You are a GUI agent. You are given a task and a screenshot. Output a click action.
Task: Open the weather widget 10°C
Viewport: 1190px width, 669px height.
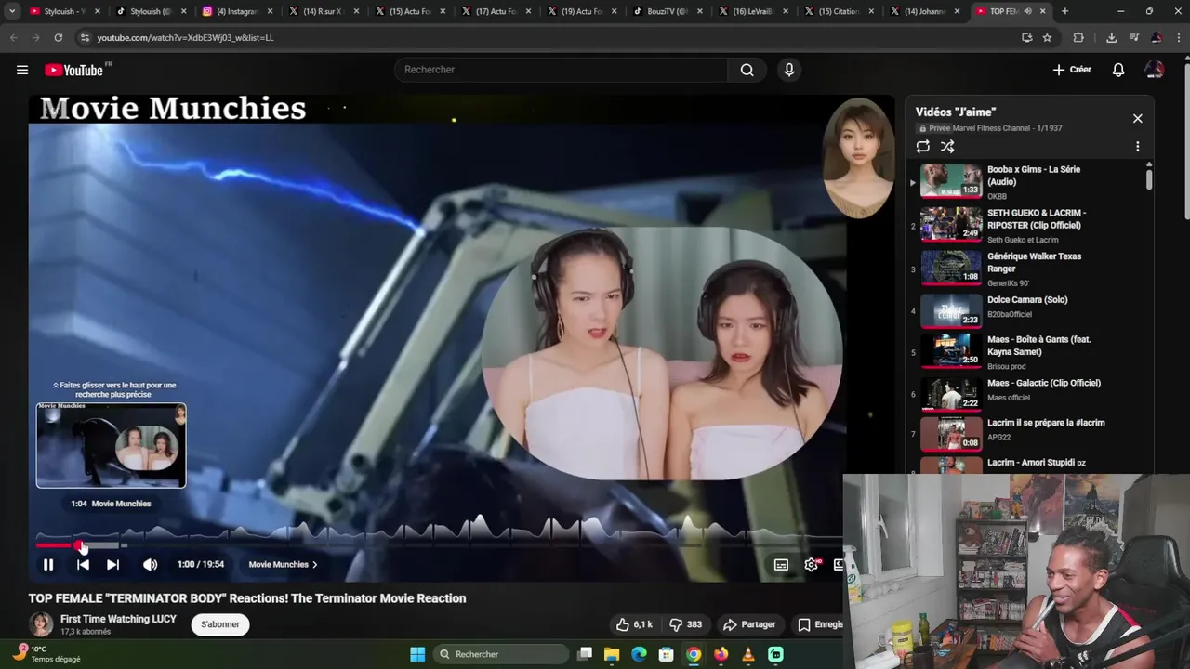[48, 653]
